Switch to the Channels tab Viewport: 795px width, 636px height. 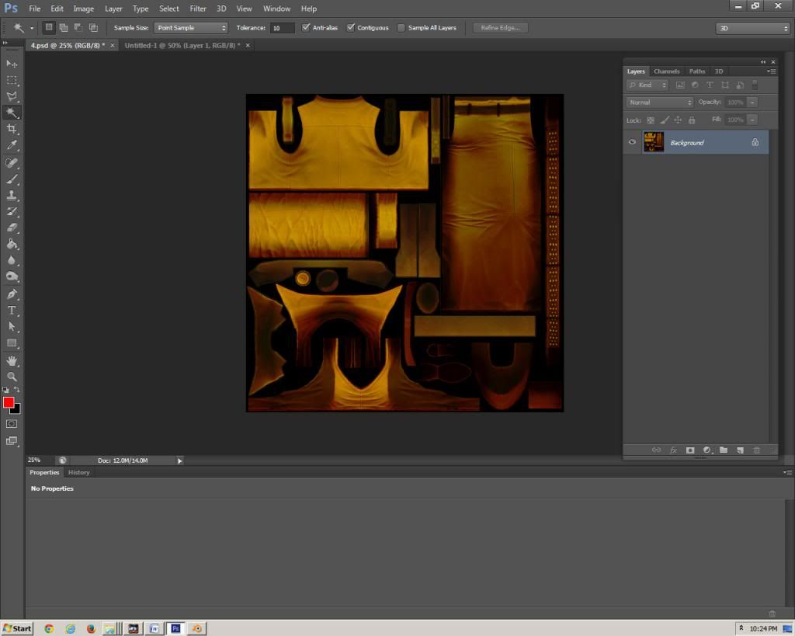coord(666,71)
